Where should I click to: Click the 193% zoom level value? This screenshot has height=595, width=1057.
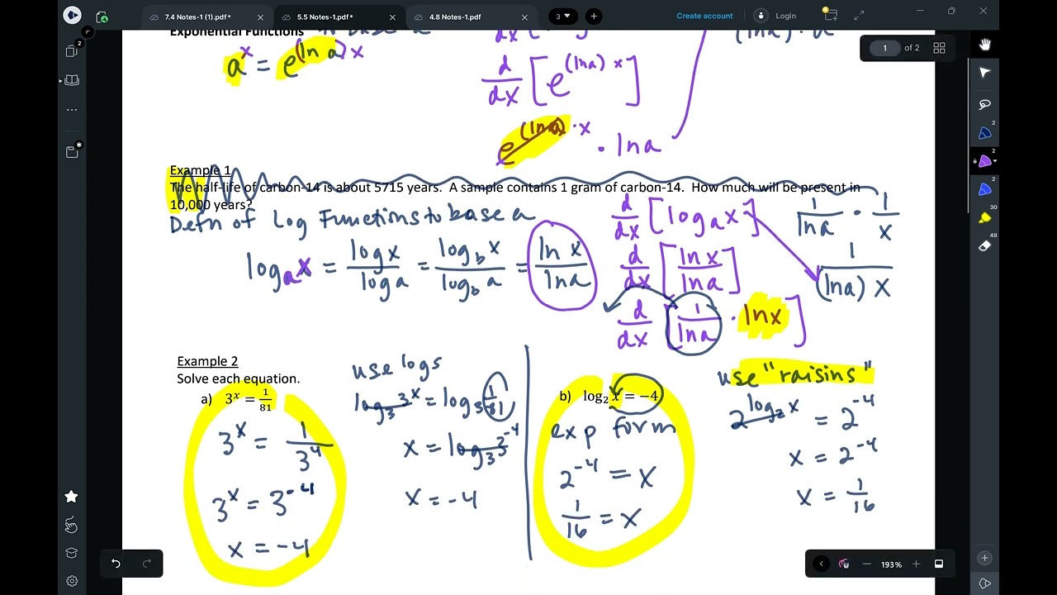[x=891, y=564]
